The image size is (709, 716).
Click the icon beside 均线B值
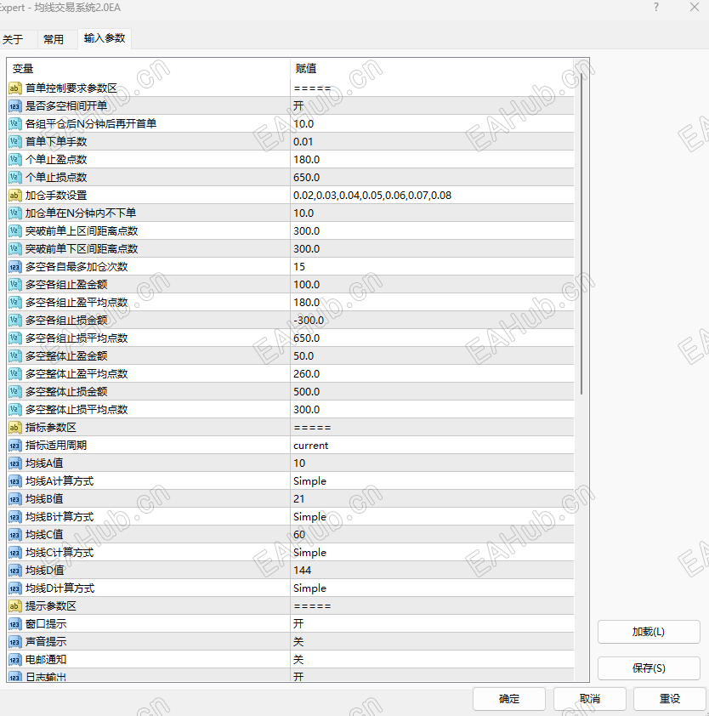(x=15, y=499)
